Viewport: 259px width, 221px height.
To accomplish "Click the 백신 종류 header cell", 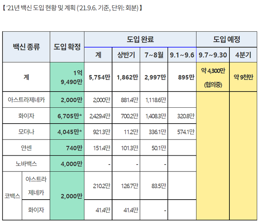I will tap(26, 47).
